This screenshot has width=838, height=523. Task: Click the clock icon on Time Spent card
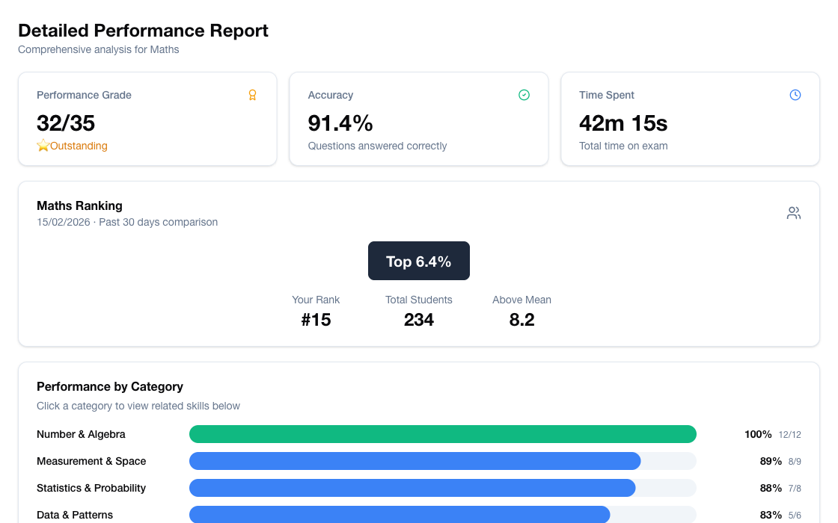click(795, 95)
